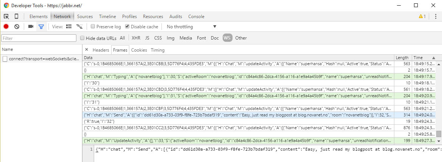Click the frames list vertical scrollbar thumb
The image size is (442, 162).
click(439, 134)
